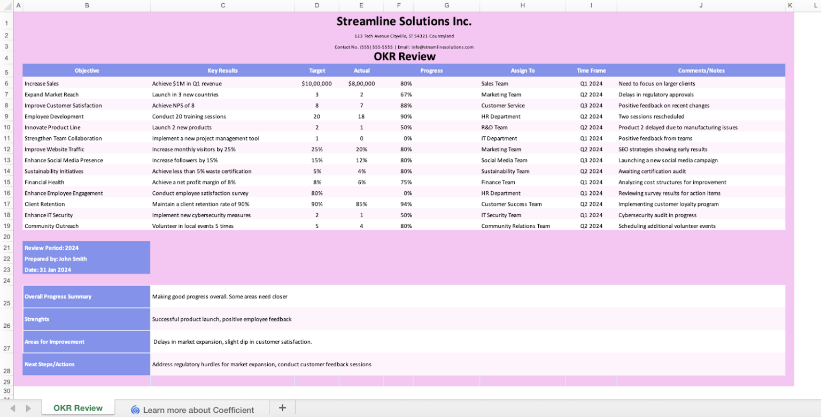Open the Learn more about Coefficient tab
821x417 pixels.
(x=198, y=410)
